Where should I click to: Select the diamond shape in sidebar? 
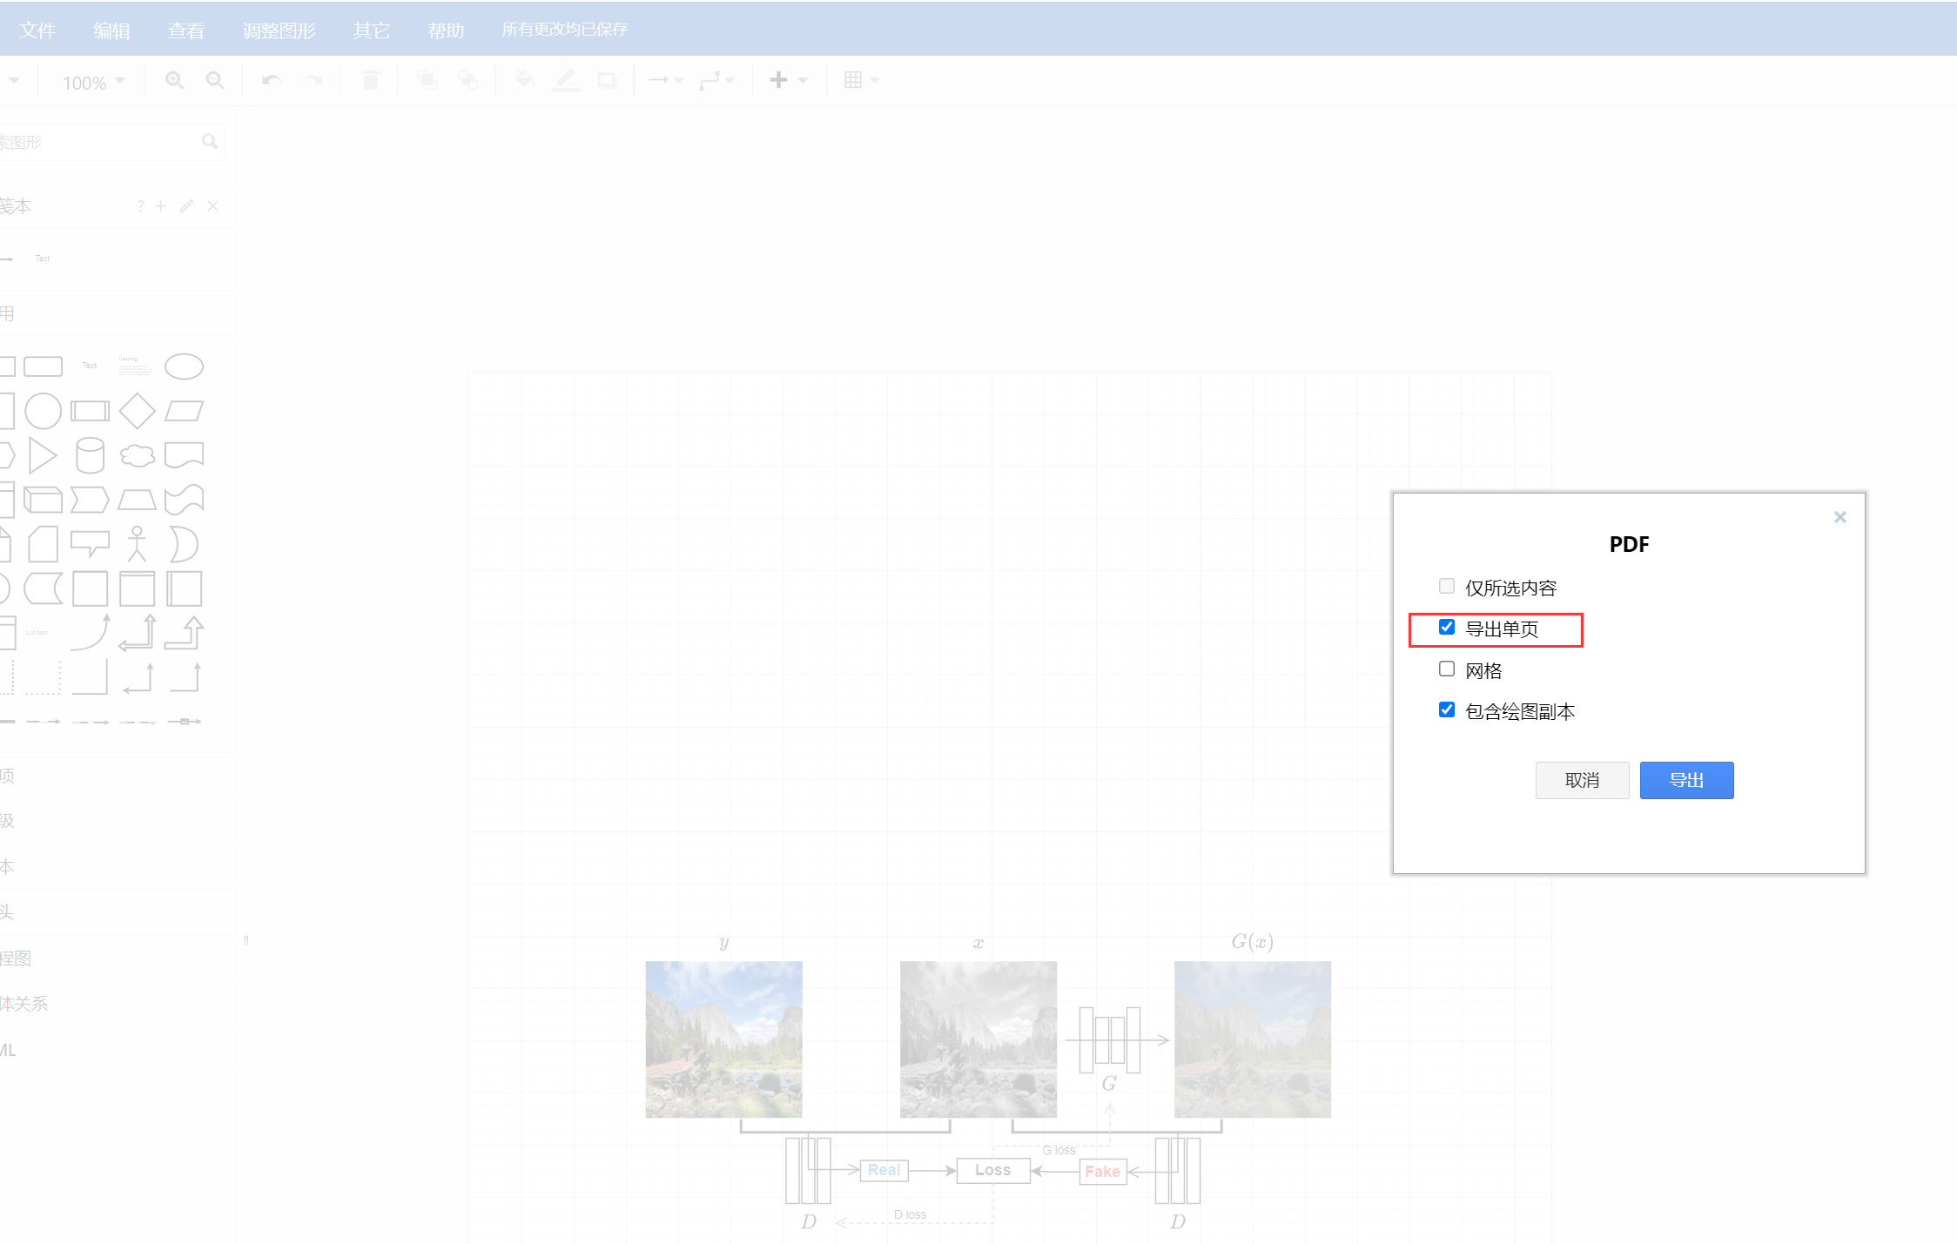click(137, 411)
